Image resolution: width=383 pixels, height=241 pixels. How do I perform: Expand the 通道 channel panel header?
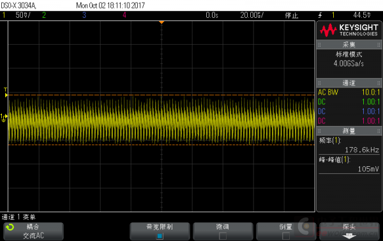pos(349,83)
